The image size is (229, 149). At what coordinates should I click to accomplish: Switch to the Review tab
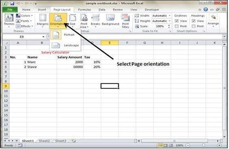click(118, 10)
